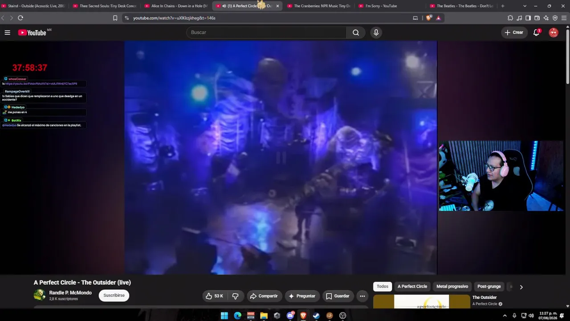Reload the page

point(20,18)
